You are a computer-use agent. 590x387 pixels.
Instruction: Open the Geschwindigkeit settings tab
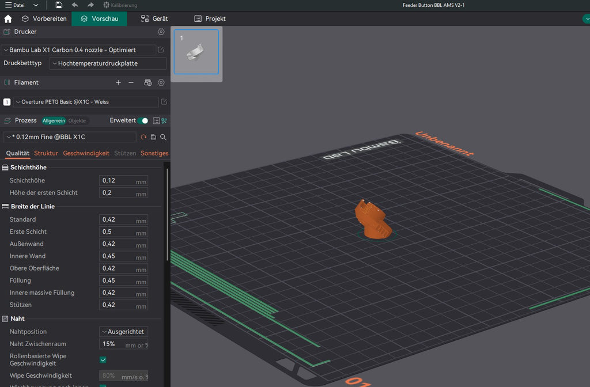pos(86,153)
